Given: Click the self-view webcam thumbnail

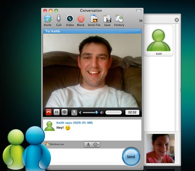Looking at the screenshot, I should pos(160,149).
